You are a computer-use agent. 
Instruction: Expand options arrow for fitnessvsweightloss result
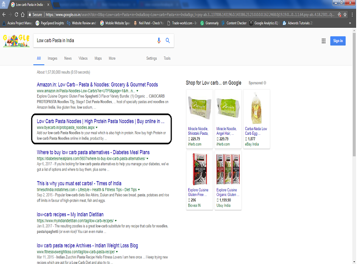click(117, 252)
